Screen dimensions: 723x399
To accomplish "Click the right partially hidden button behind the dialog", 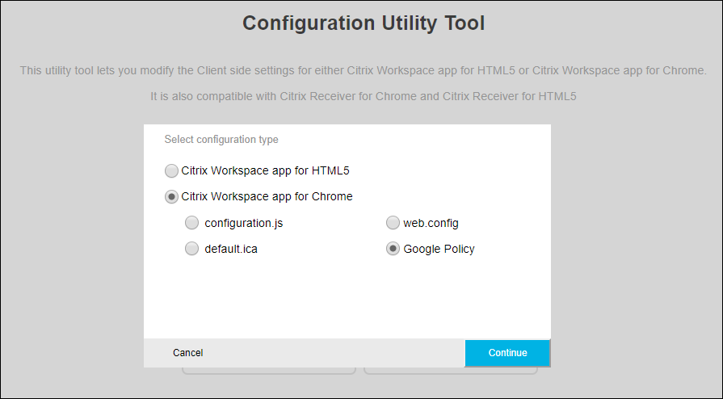I will [451, 371].
